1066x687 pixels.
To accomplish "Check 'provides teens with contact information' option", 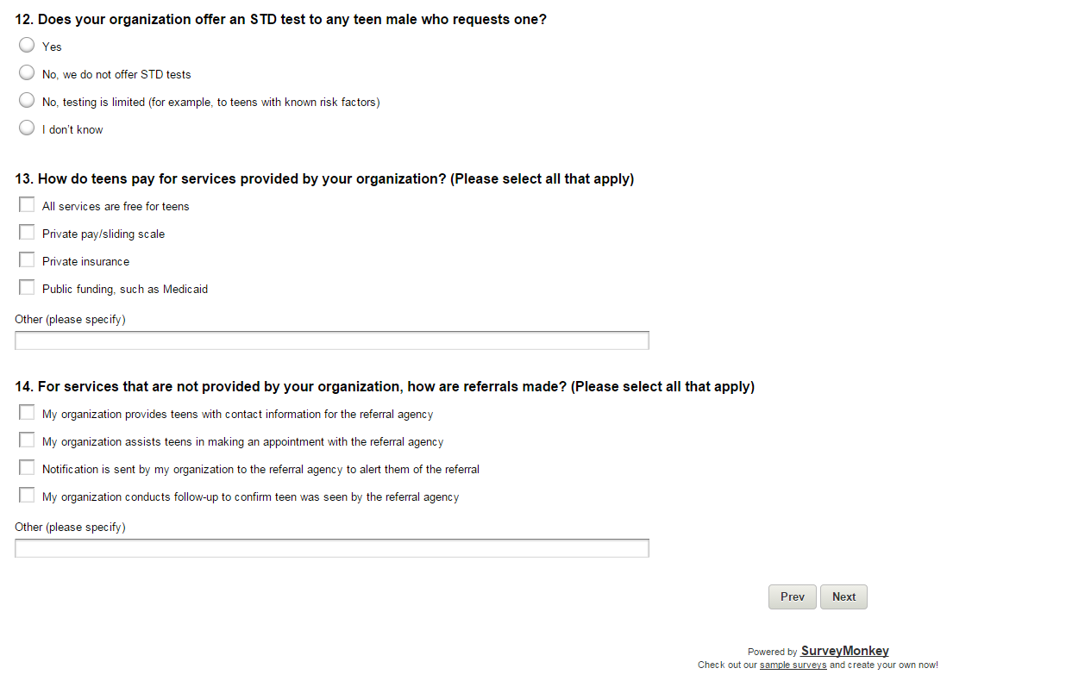I will click(x=27, y=413).
